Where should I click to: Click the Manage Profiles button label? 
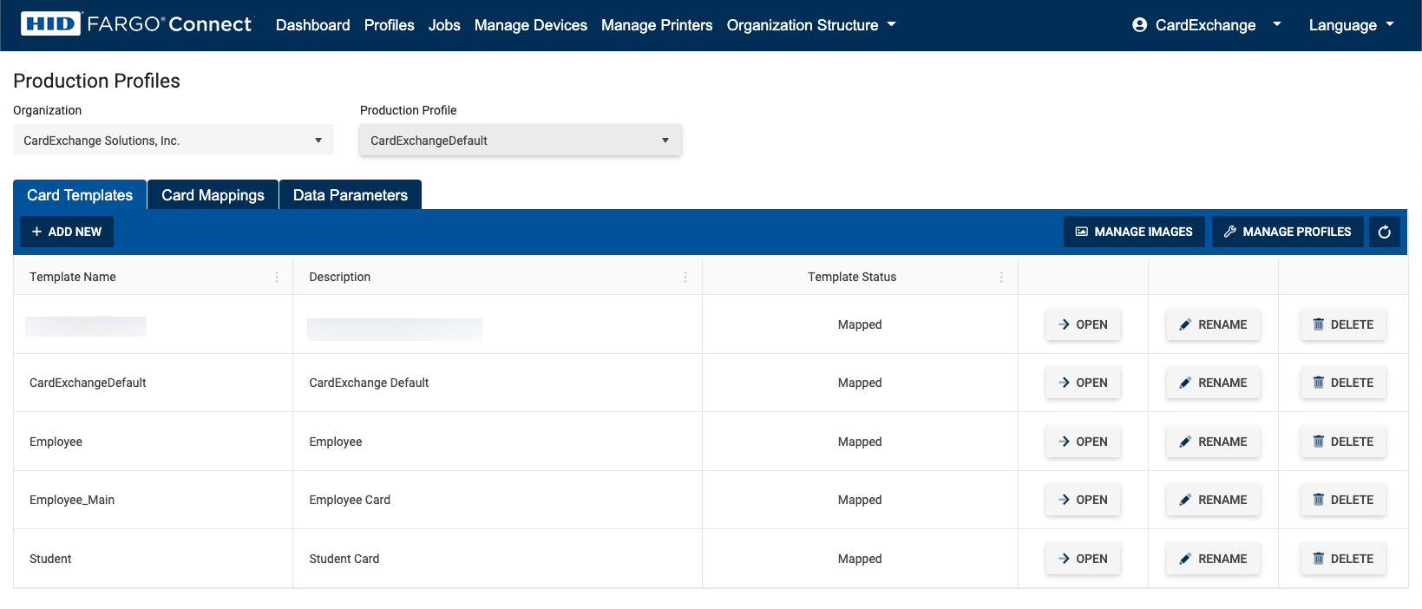(1297, 232)
